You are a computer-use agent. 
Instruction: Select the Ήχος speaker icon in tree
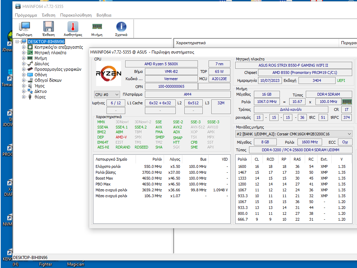pos(30,86)
